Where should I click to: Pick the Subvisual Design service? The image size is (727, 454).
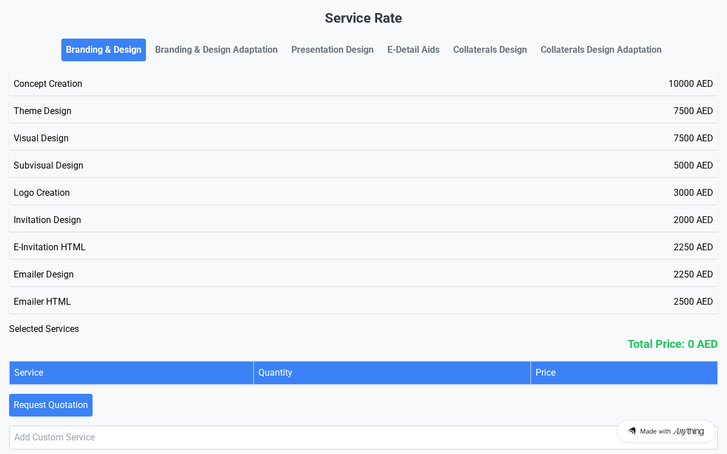pyautogui.click(x=363, y=166)
